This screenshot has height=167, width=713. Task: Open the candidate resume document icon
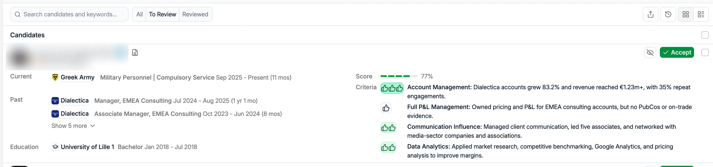[x=135, y=53]
